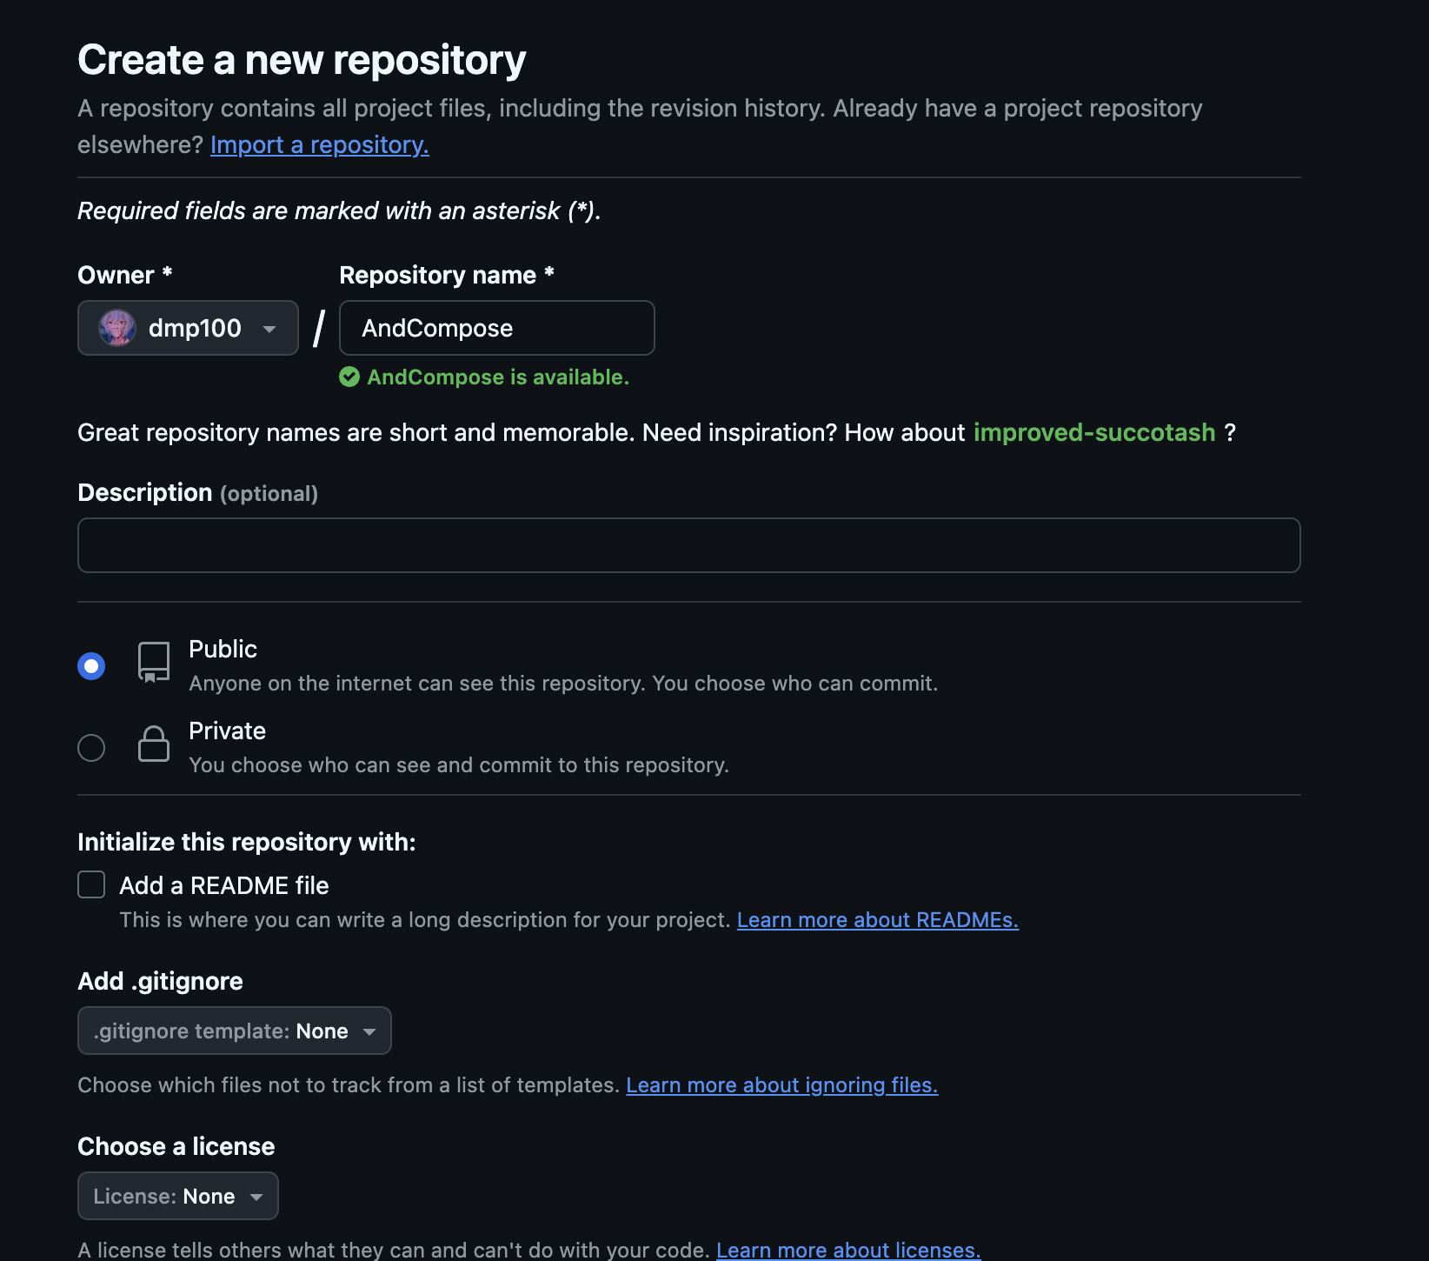
Task: Click the Private repository lock icon
Action: point(153,744)
